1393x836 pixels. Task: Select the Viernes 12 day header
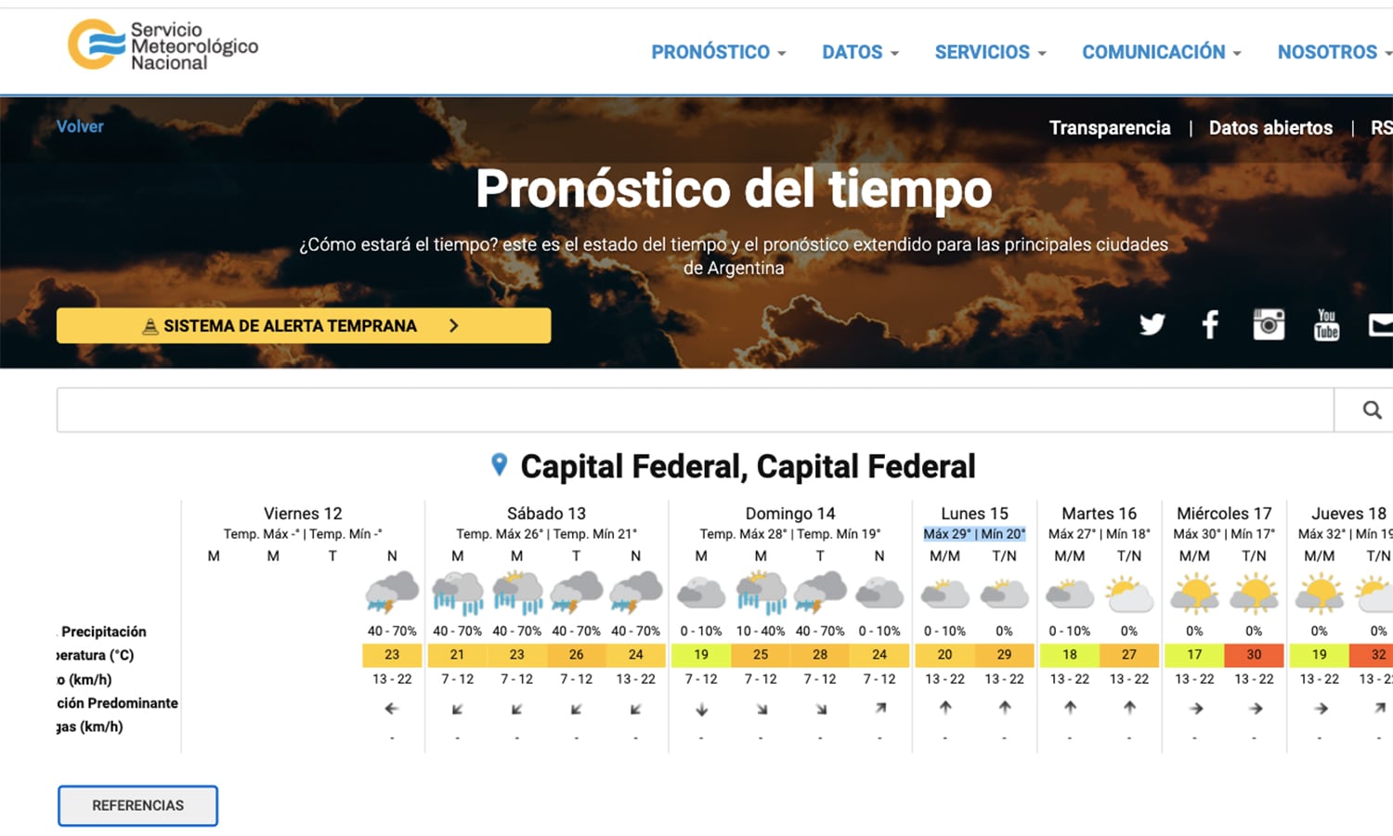(x=303, y=514)
